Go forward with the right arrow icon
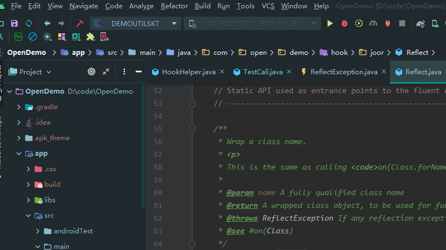This screenshot has width=446, height=250. coord(61,23)
